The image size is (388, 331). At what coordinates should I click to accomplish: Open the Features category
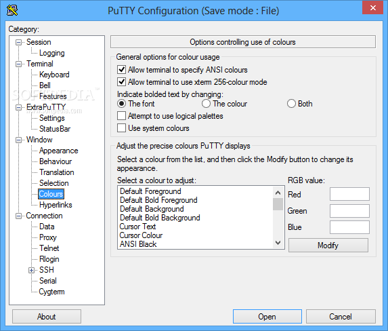[53, 96]
